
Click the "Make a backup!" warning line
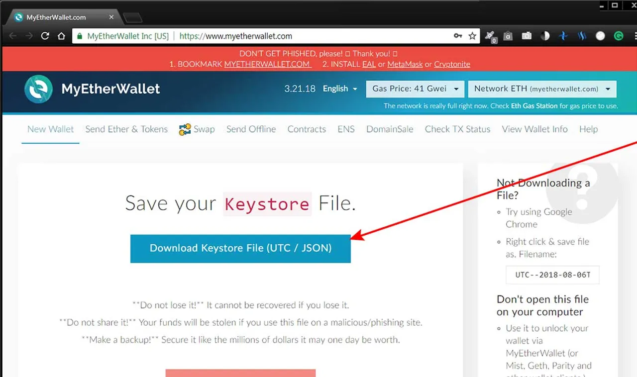point(240,340)
